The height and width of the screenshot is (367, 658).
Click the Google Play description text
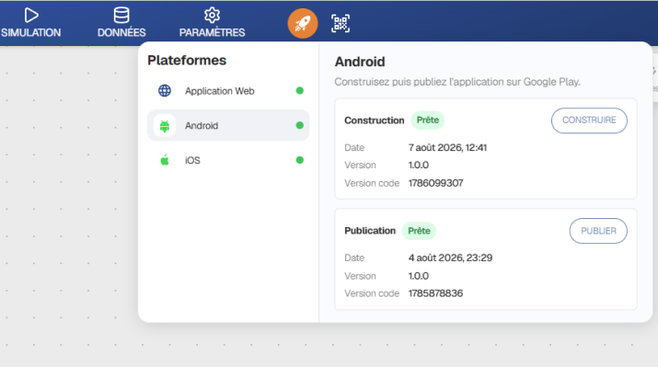point(457,82)
